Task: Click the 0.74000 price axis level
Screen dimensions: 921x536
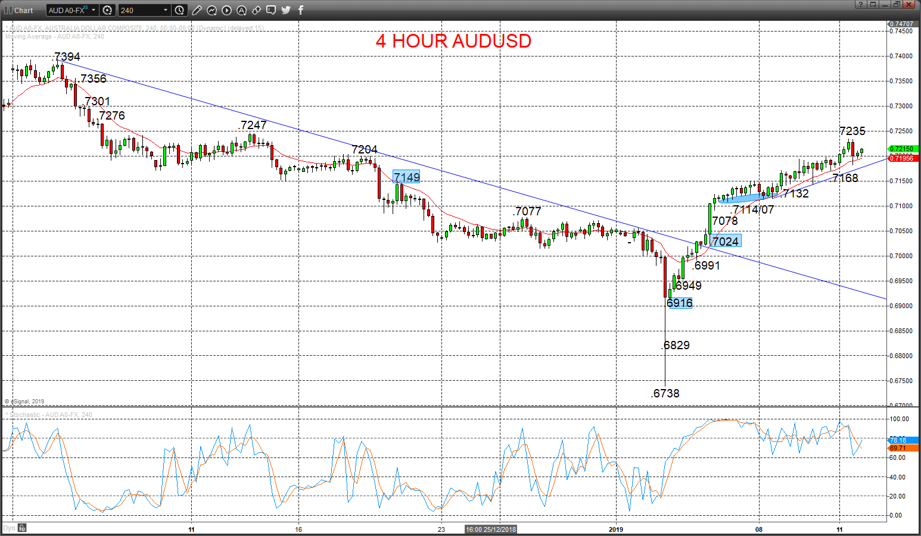Action: point(901,56)
